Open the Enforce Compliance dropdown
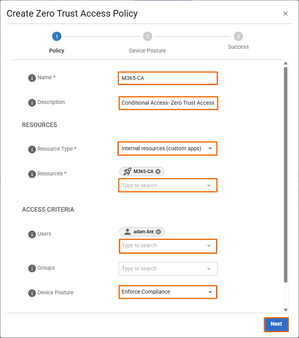The height and width of the screenshot is (338, 299). (x=168, y=292)
